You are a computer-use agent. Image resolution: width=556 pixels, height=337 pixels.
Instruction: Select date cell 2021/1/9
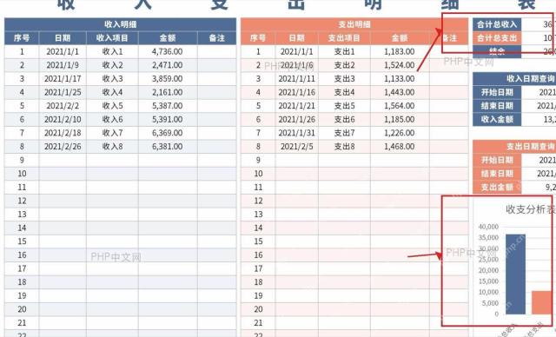point(63,65)
